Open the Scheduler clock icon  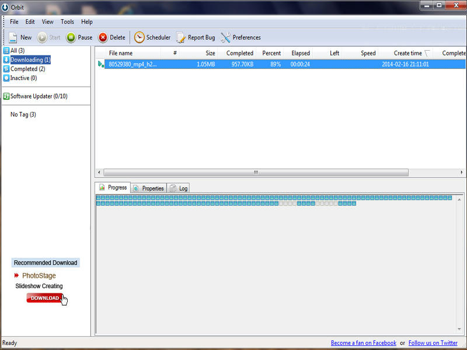point(139,37)
